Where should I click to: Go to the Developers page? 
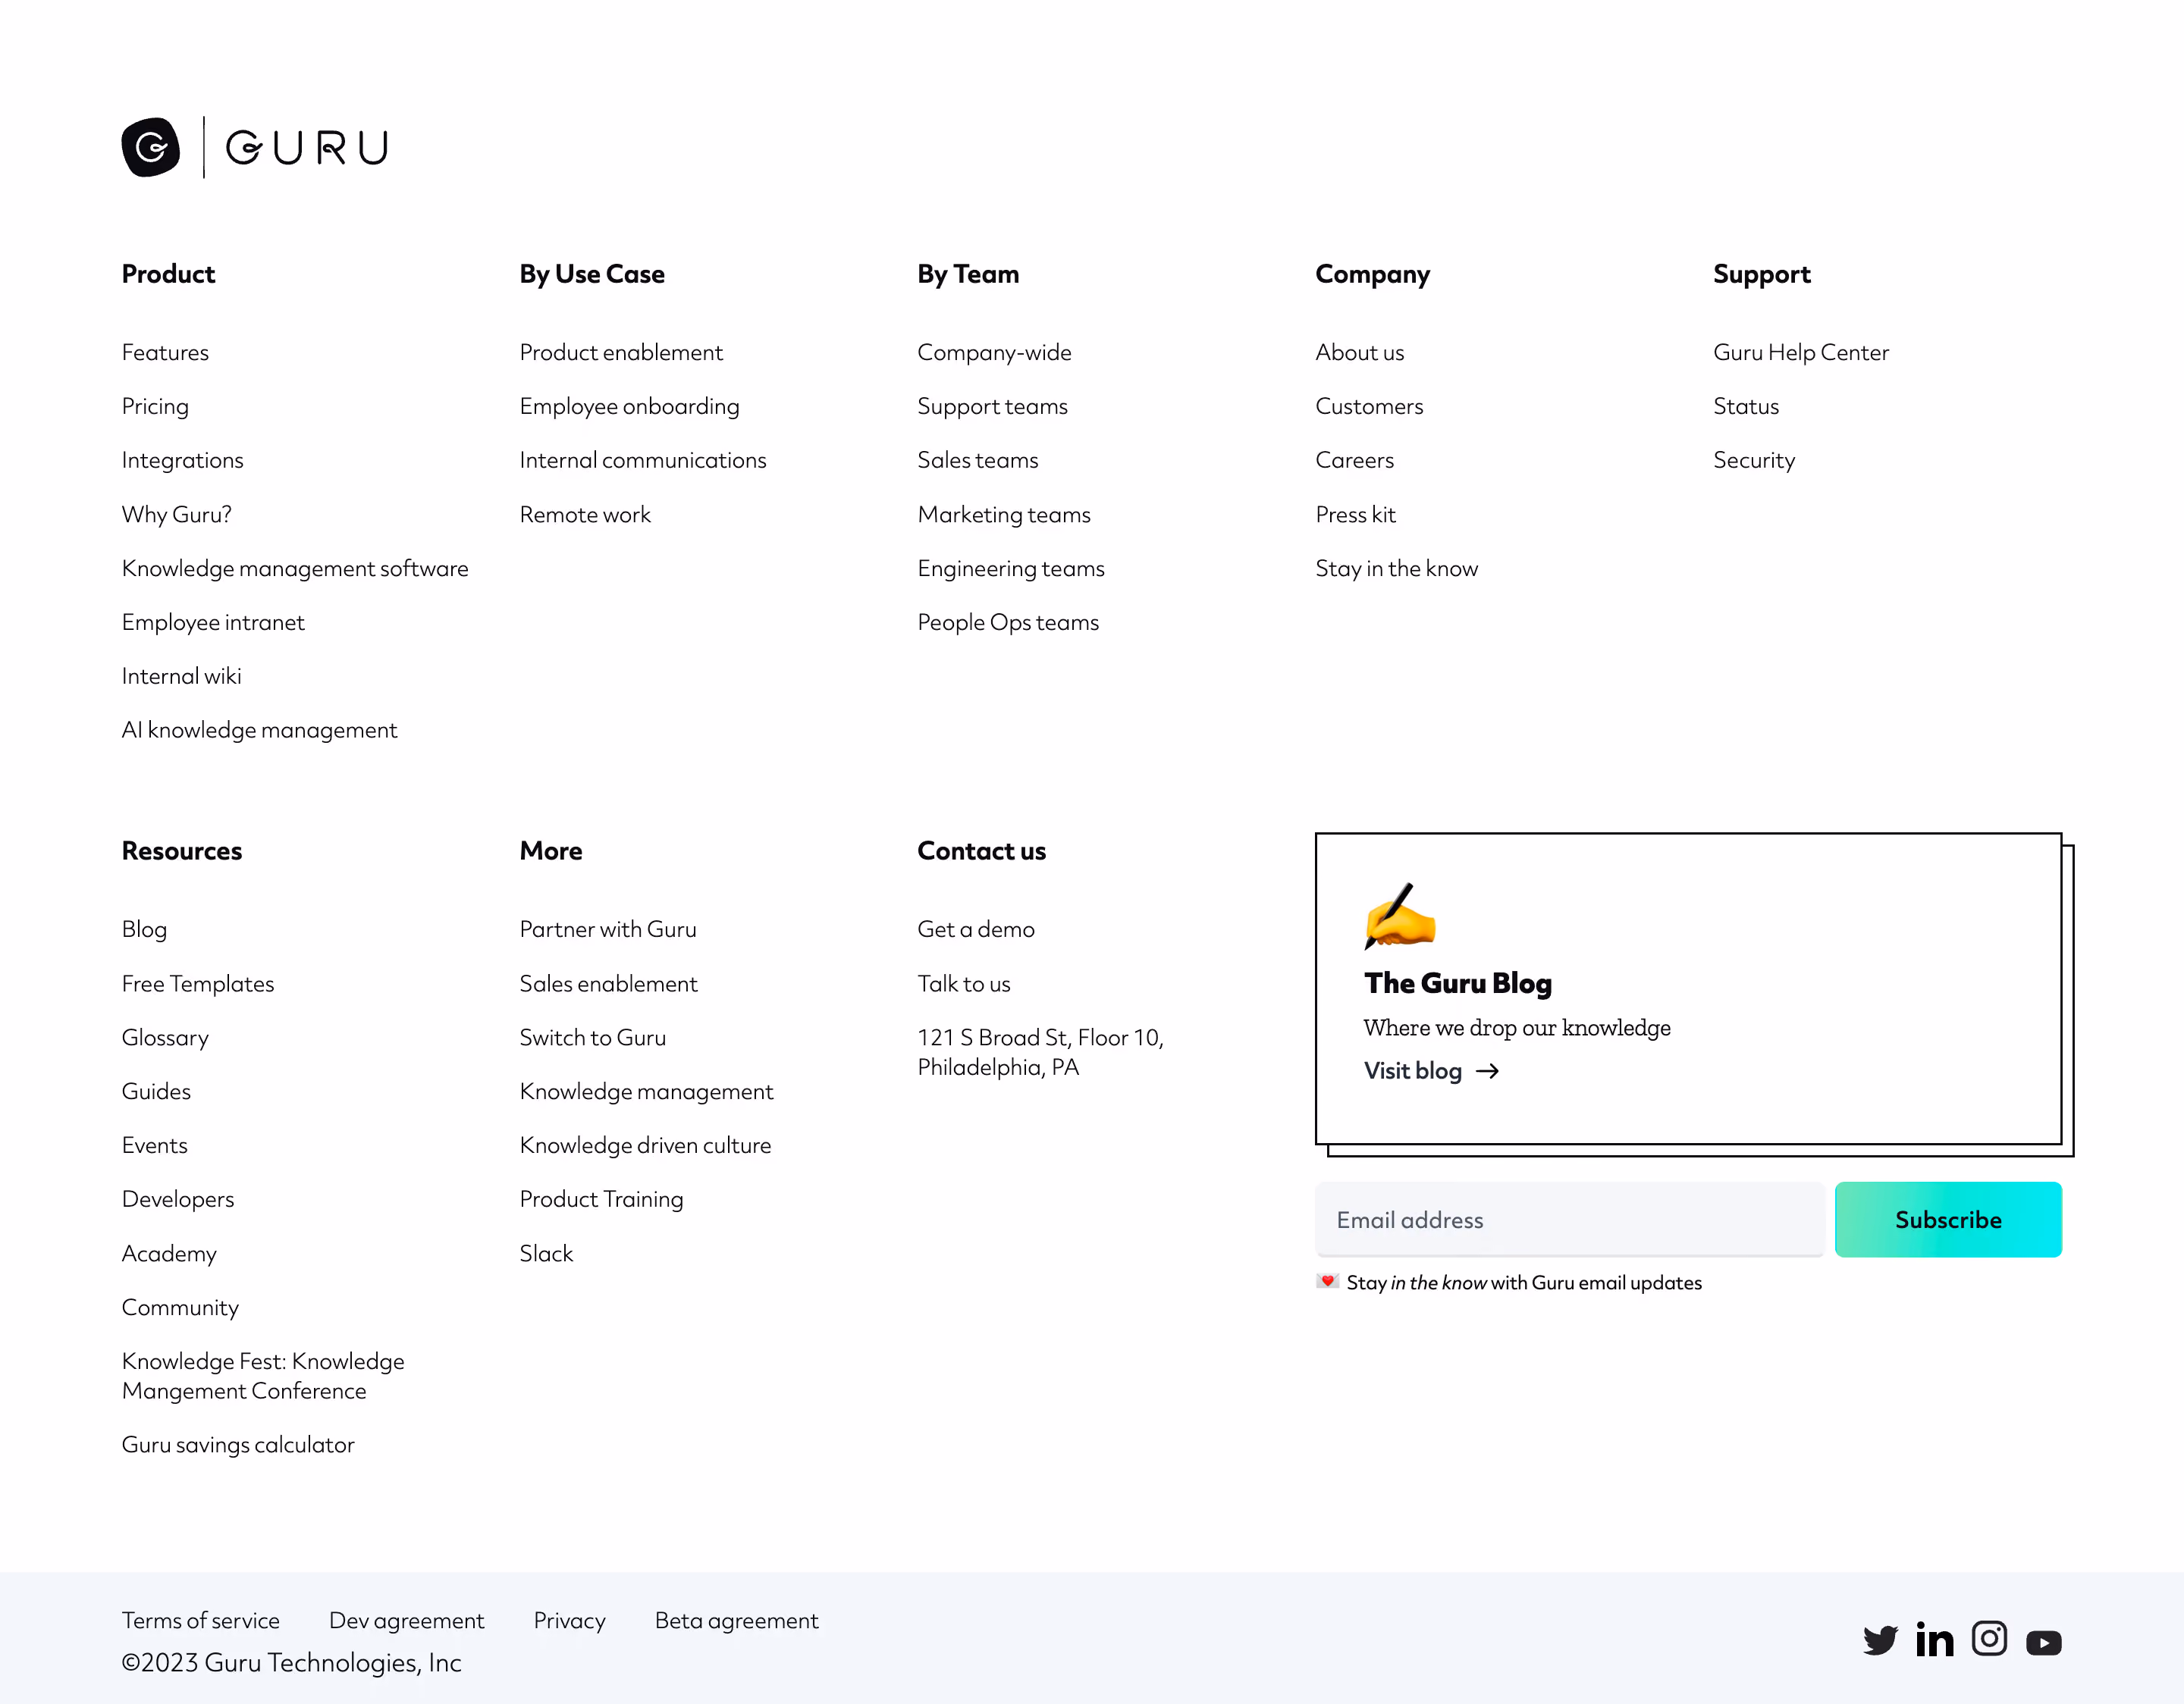click(178, 1199)
